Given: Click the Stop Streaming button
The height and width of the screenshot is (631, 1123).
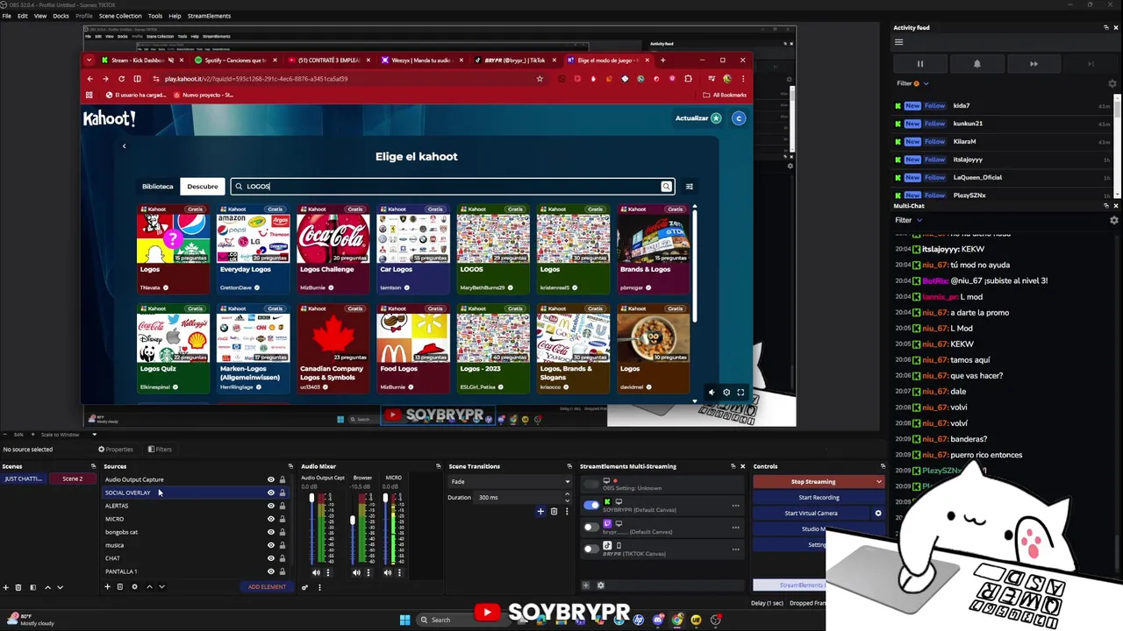Looking at the screenshot, I should click(812, 482).
